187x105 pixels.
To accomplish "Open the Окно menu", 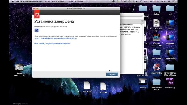I will click(x=70, y=1).
